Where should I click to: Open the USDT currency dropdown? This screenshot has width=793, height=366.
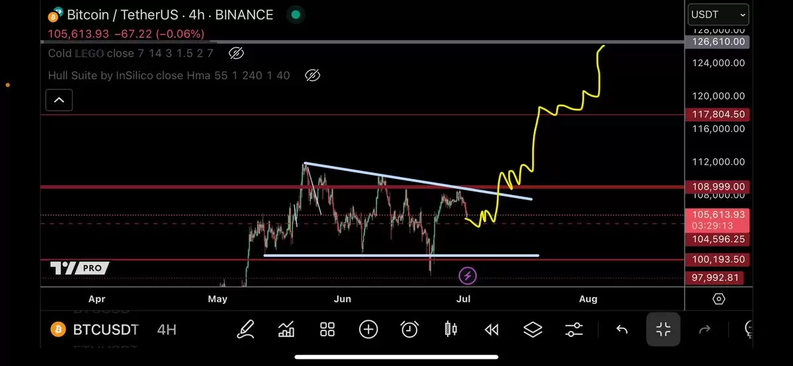click(718, 15)
